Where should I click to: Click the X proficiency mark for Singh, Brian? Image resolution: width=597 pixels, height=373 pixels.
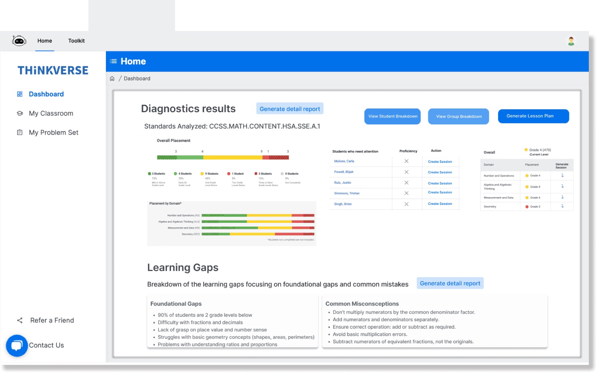point(406,204)
